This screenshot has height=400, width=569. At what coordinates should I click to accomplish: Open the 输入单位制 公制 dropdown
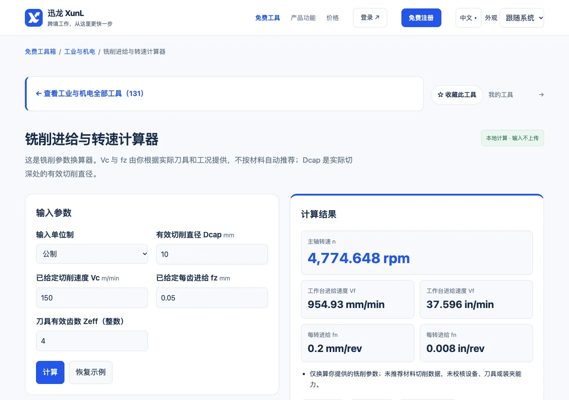[92, 254]
